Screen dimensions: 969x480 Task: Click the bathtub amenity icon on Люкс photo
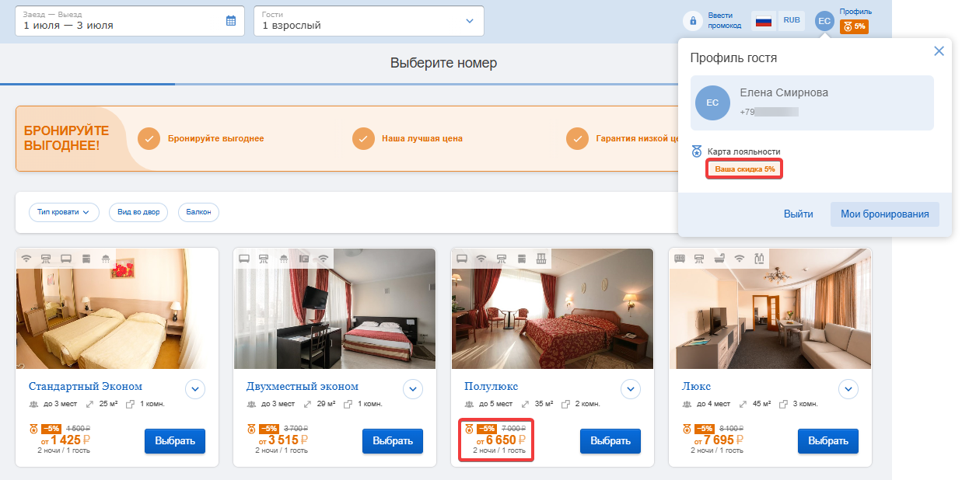tap(719, 258)
